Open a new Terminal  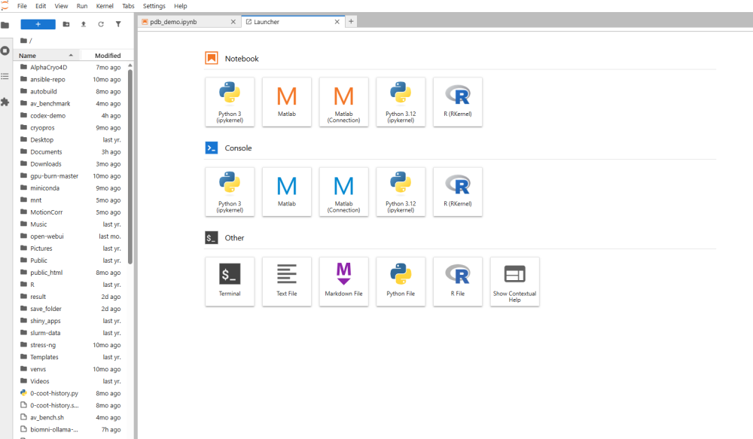(230, 282)
